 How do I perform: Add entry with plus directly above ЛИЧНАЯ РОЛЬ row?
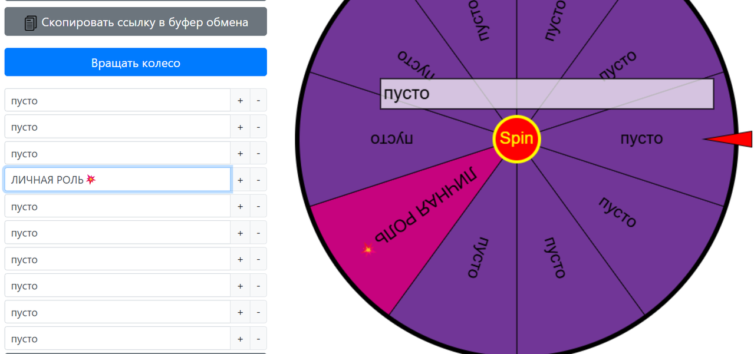240,153
